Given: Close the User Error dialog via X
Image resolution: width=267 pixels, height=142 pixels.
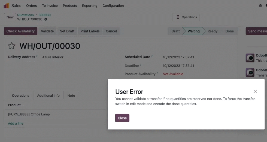Looking at the screenshot, I should (255, 91).
